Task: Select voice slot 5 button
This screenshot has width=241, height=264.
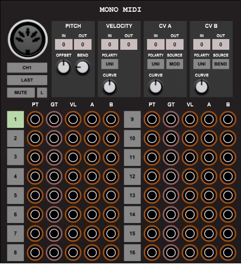Action: [16, 196]
